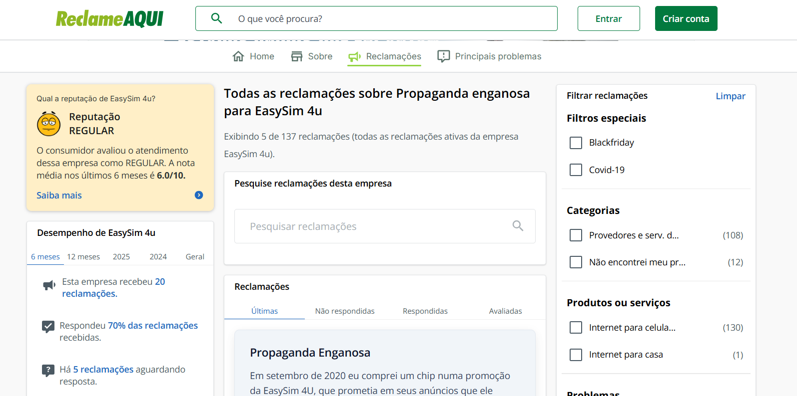Click the Sobre storefront icon
Image resolution: width=797 pixels, height=396 pixels.
coord(297,56)
